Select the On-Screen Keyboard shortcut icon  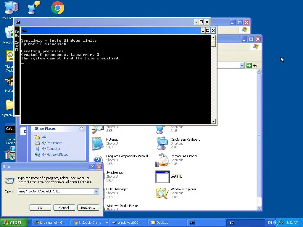[x=162, y=143]
